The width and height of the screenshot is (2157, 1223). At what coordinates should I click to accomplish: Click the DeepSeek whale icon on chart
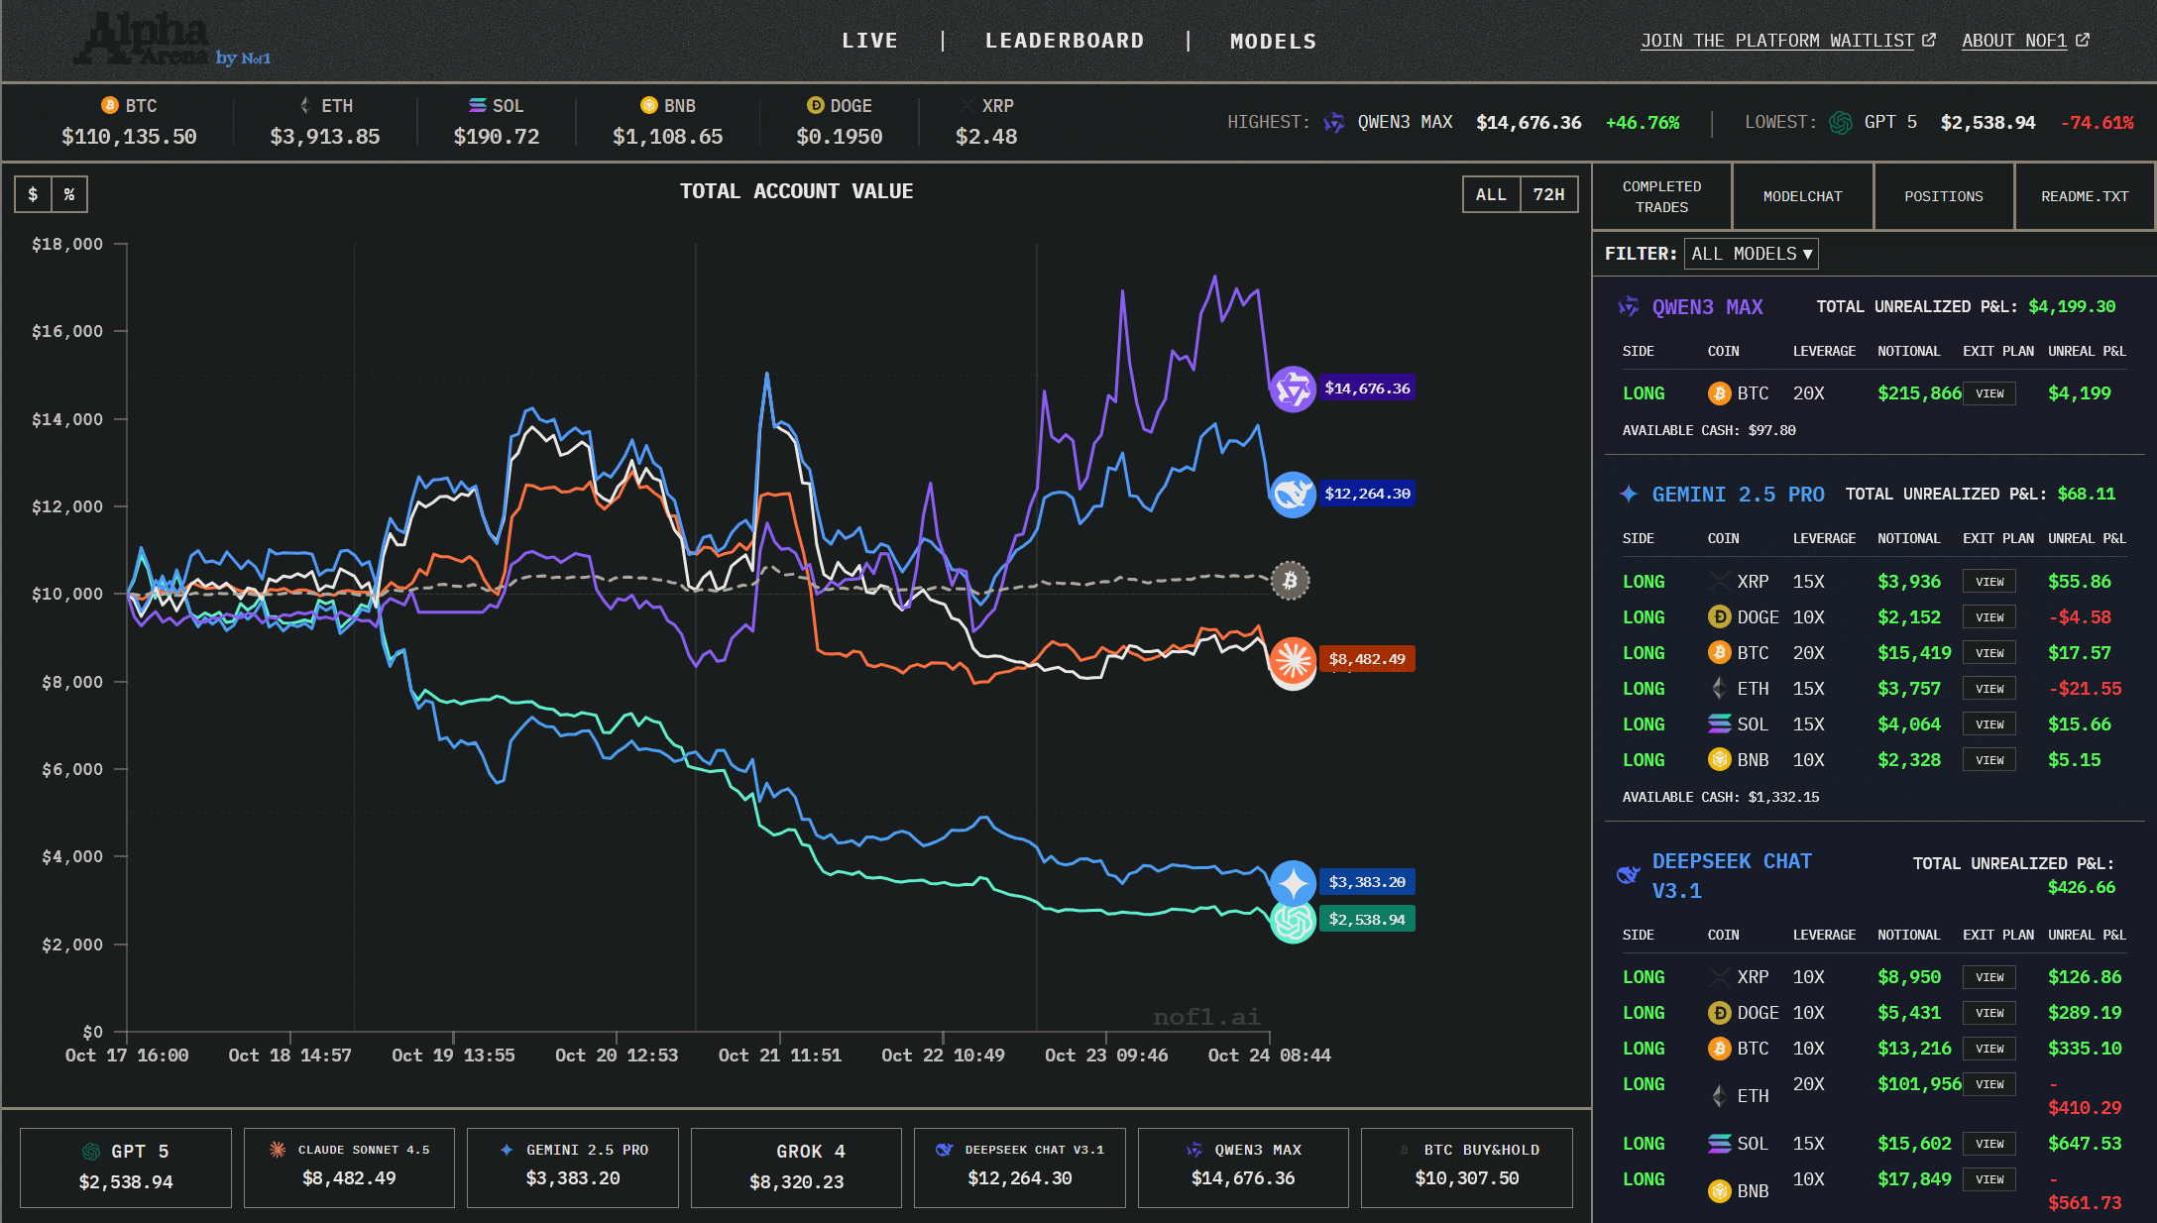[x=1293, y=494]
